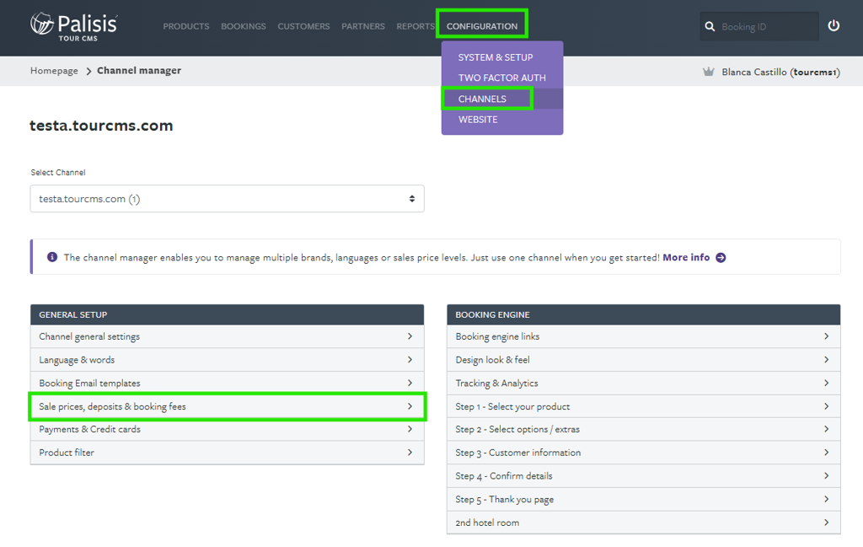Screen dimensions: 863x547
Task: Click the power logout icon
Action: (834, 26)
